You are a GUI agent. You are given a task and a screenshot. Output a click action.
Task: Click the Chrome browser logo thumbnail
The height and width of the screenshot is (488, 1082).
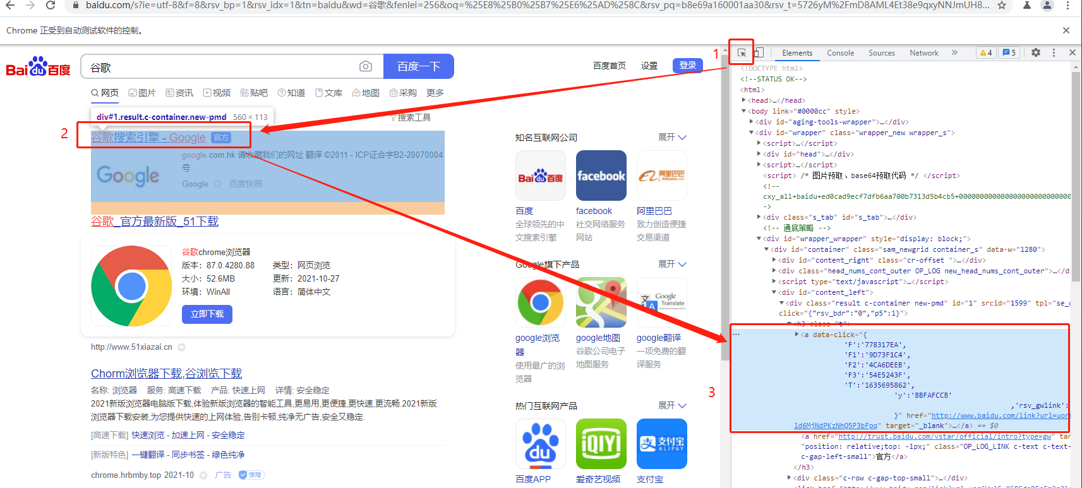pos(131,286)
